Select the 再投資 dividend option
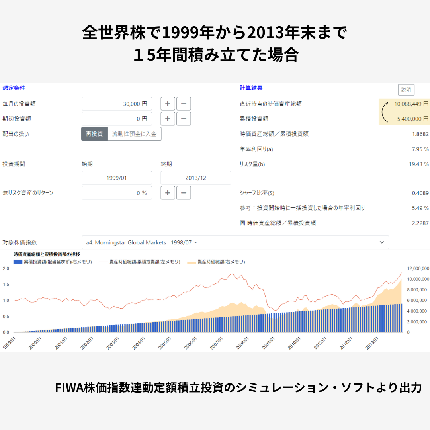Viewport: 430px width, 430px height. (94, 134)
